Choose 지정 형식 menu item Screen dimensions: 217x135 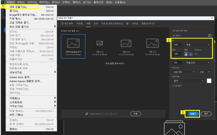coord(31,19)
